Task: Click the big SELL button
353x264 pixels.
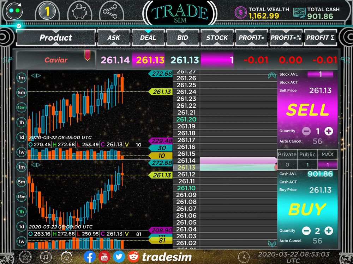Action: pyautogui.click(x=307, y=110)
